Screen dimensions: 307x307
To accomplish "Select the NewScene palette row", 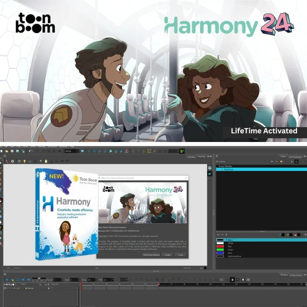I will click(261, 169).
